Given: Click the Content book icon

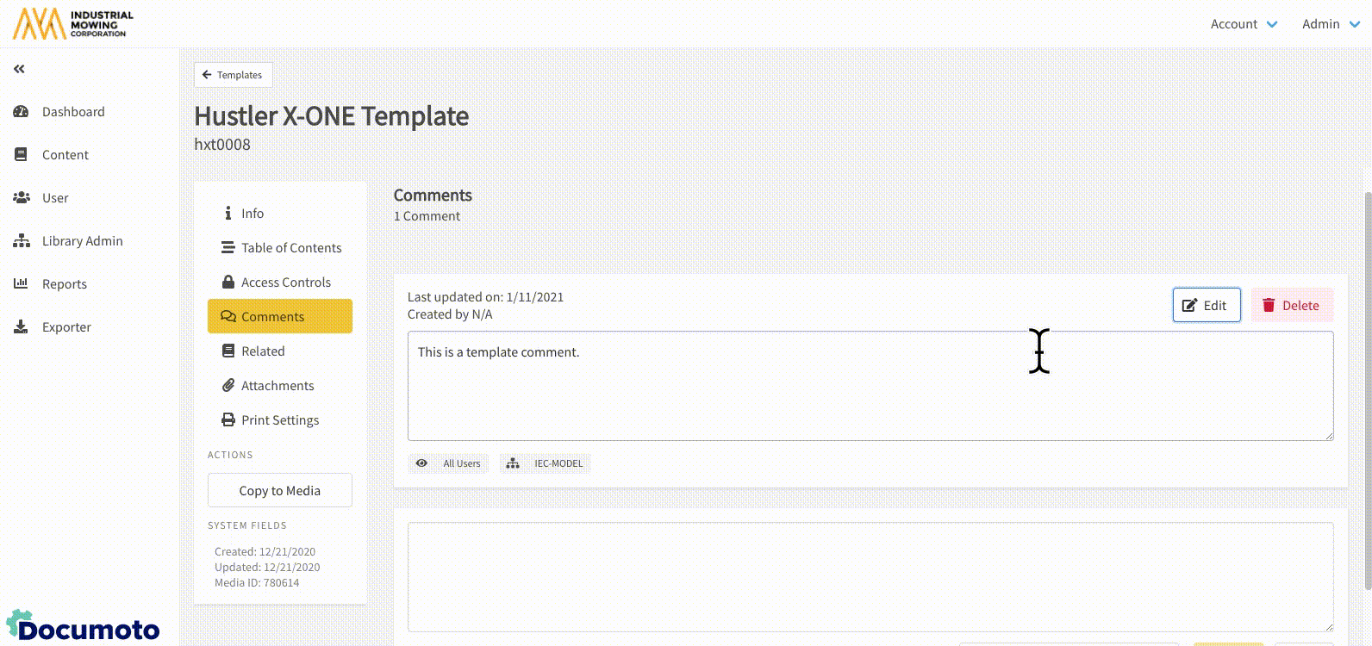Looking at the screenshot, I should (21, 155).
